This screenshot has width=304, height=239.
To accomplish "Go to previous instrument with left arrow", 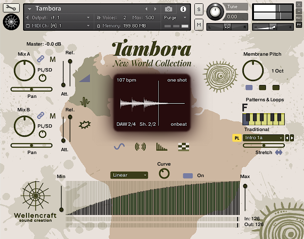I will pos(146,9).
